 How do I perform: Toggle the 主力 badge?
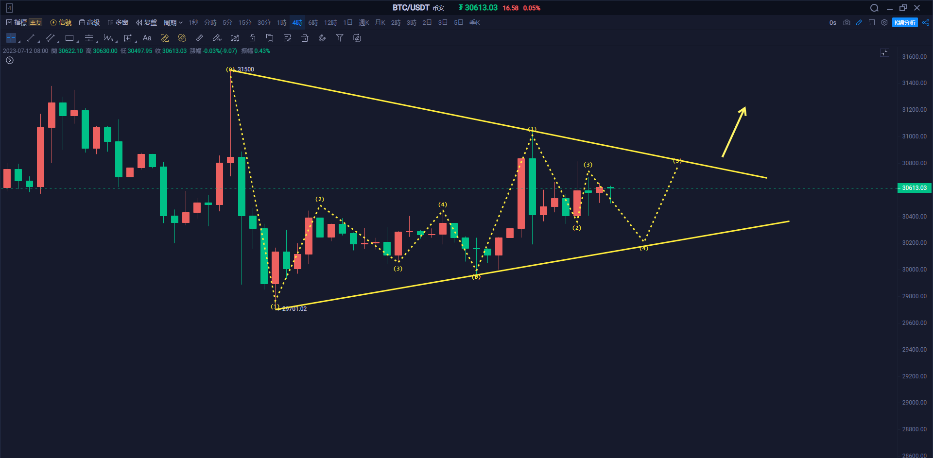pyautogui.click(x=35, y=22)
